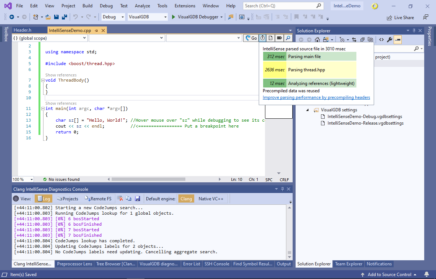Click the tag label icon in navigation bar

(279, 38)
